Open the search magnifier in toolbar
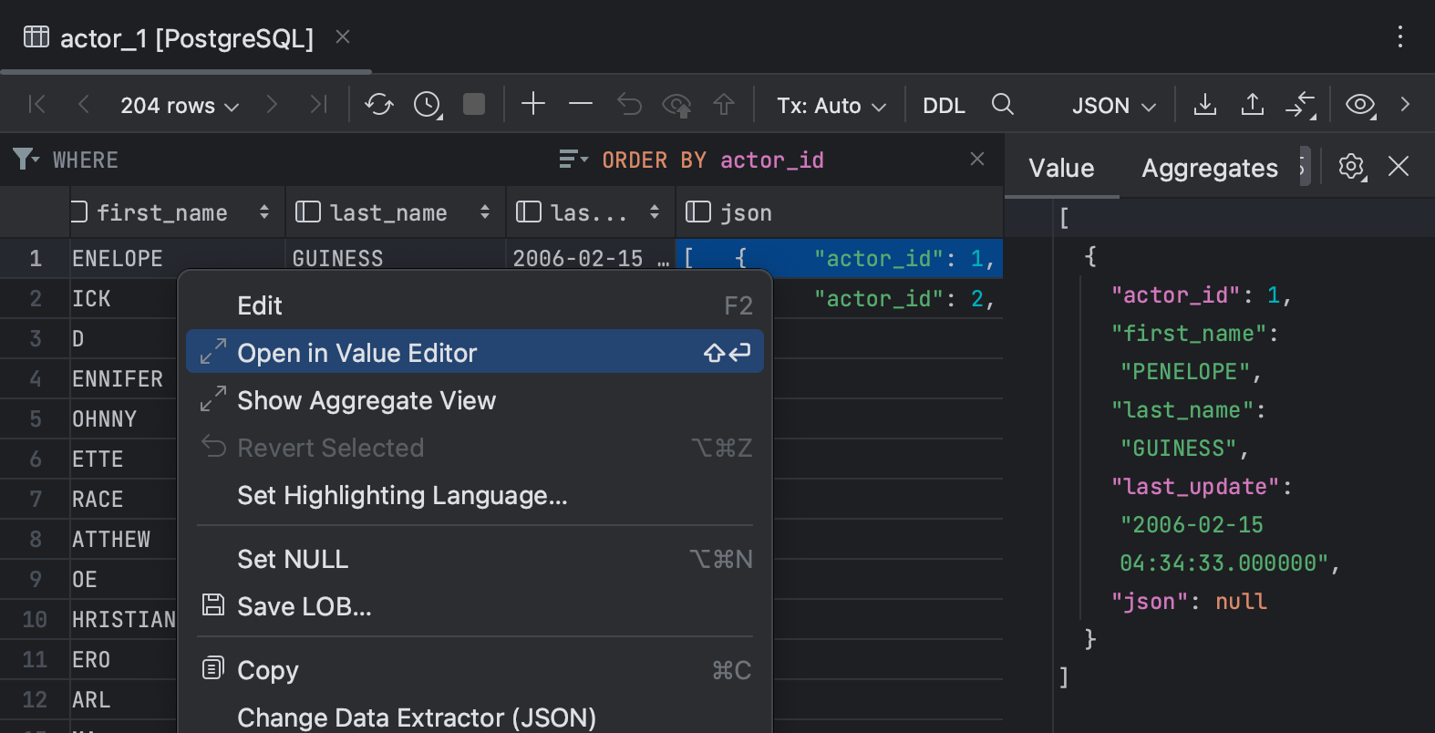This screenshot has height=733, width=1435. tap(1003, 105)
